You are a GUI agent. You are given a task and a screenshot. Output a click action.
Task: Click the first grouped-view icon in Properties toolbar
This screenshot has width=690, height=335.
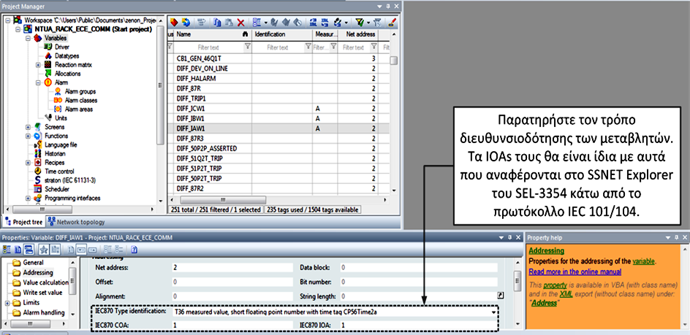[x=7, y=250]
